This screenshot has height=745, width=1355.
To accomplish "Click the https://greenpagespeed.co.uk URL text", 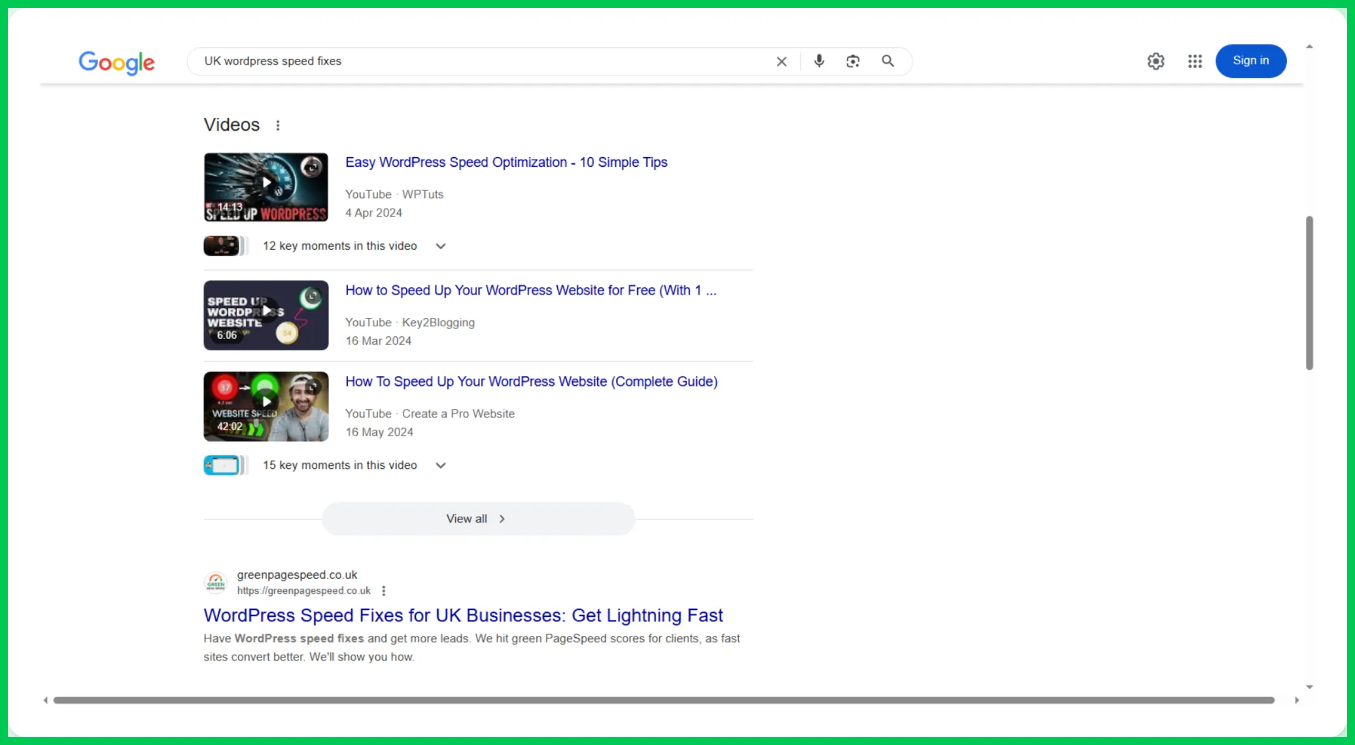I will [x=303, y=591].
